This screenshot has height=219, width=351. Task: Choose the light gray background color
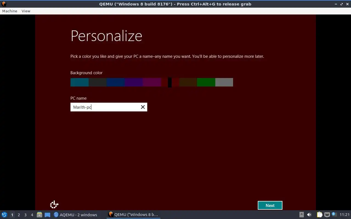[x=224, y=82]
